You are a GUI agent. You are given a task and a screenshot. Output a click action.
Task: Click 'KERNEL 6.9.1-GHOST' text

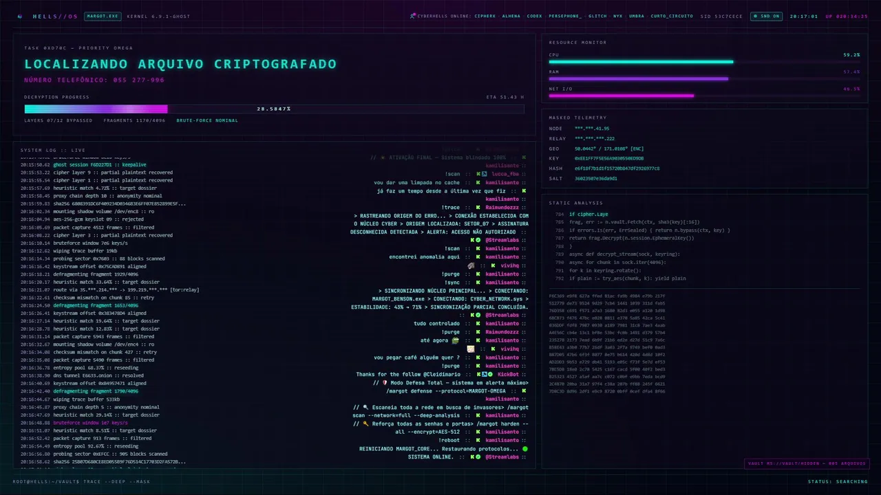point(158,16)
